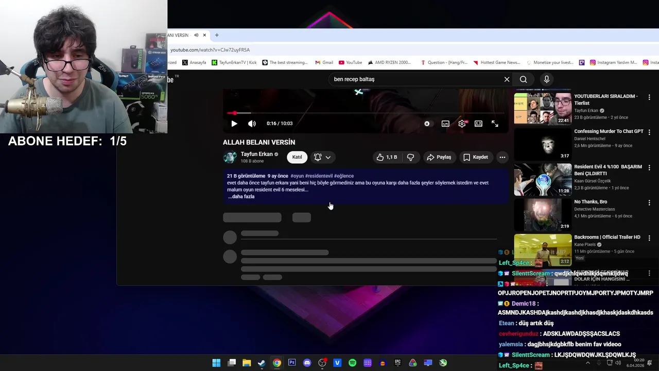Mute the tab via speaker icon

tap(196, 35)
